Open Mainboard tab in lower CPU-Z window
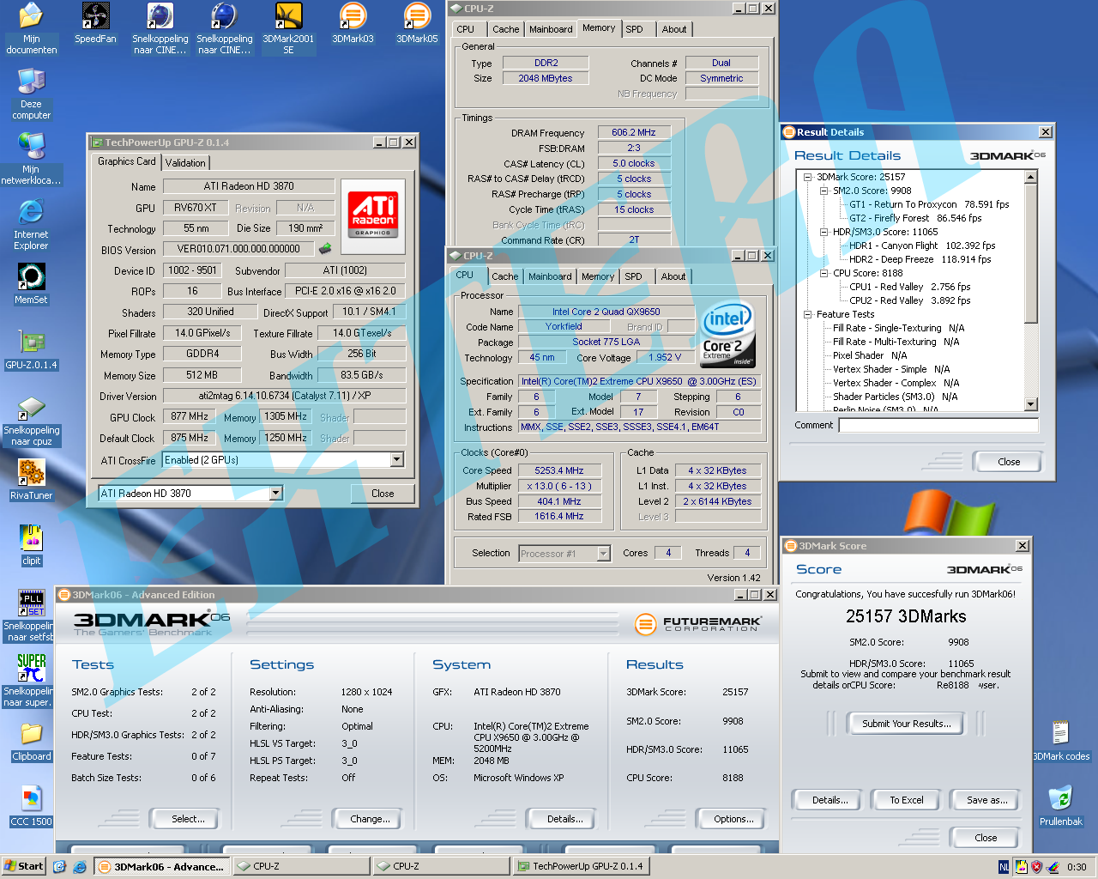This screenshot has width=1098, height=879. click(x=550, y=276)
